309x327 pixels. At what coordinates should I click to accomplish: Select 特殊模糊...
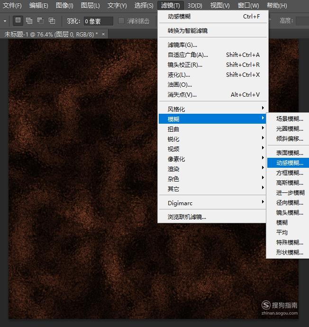(288, 243)
